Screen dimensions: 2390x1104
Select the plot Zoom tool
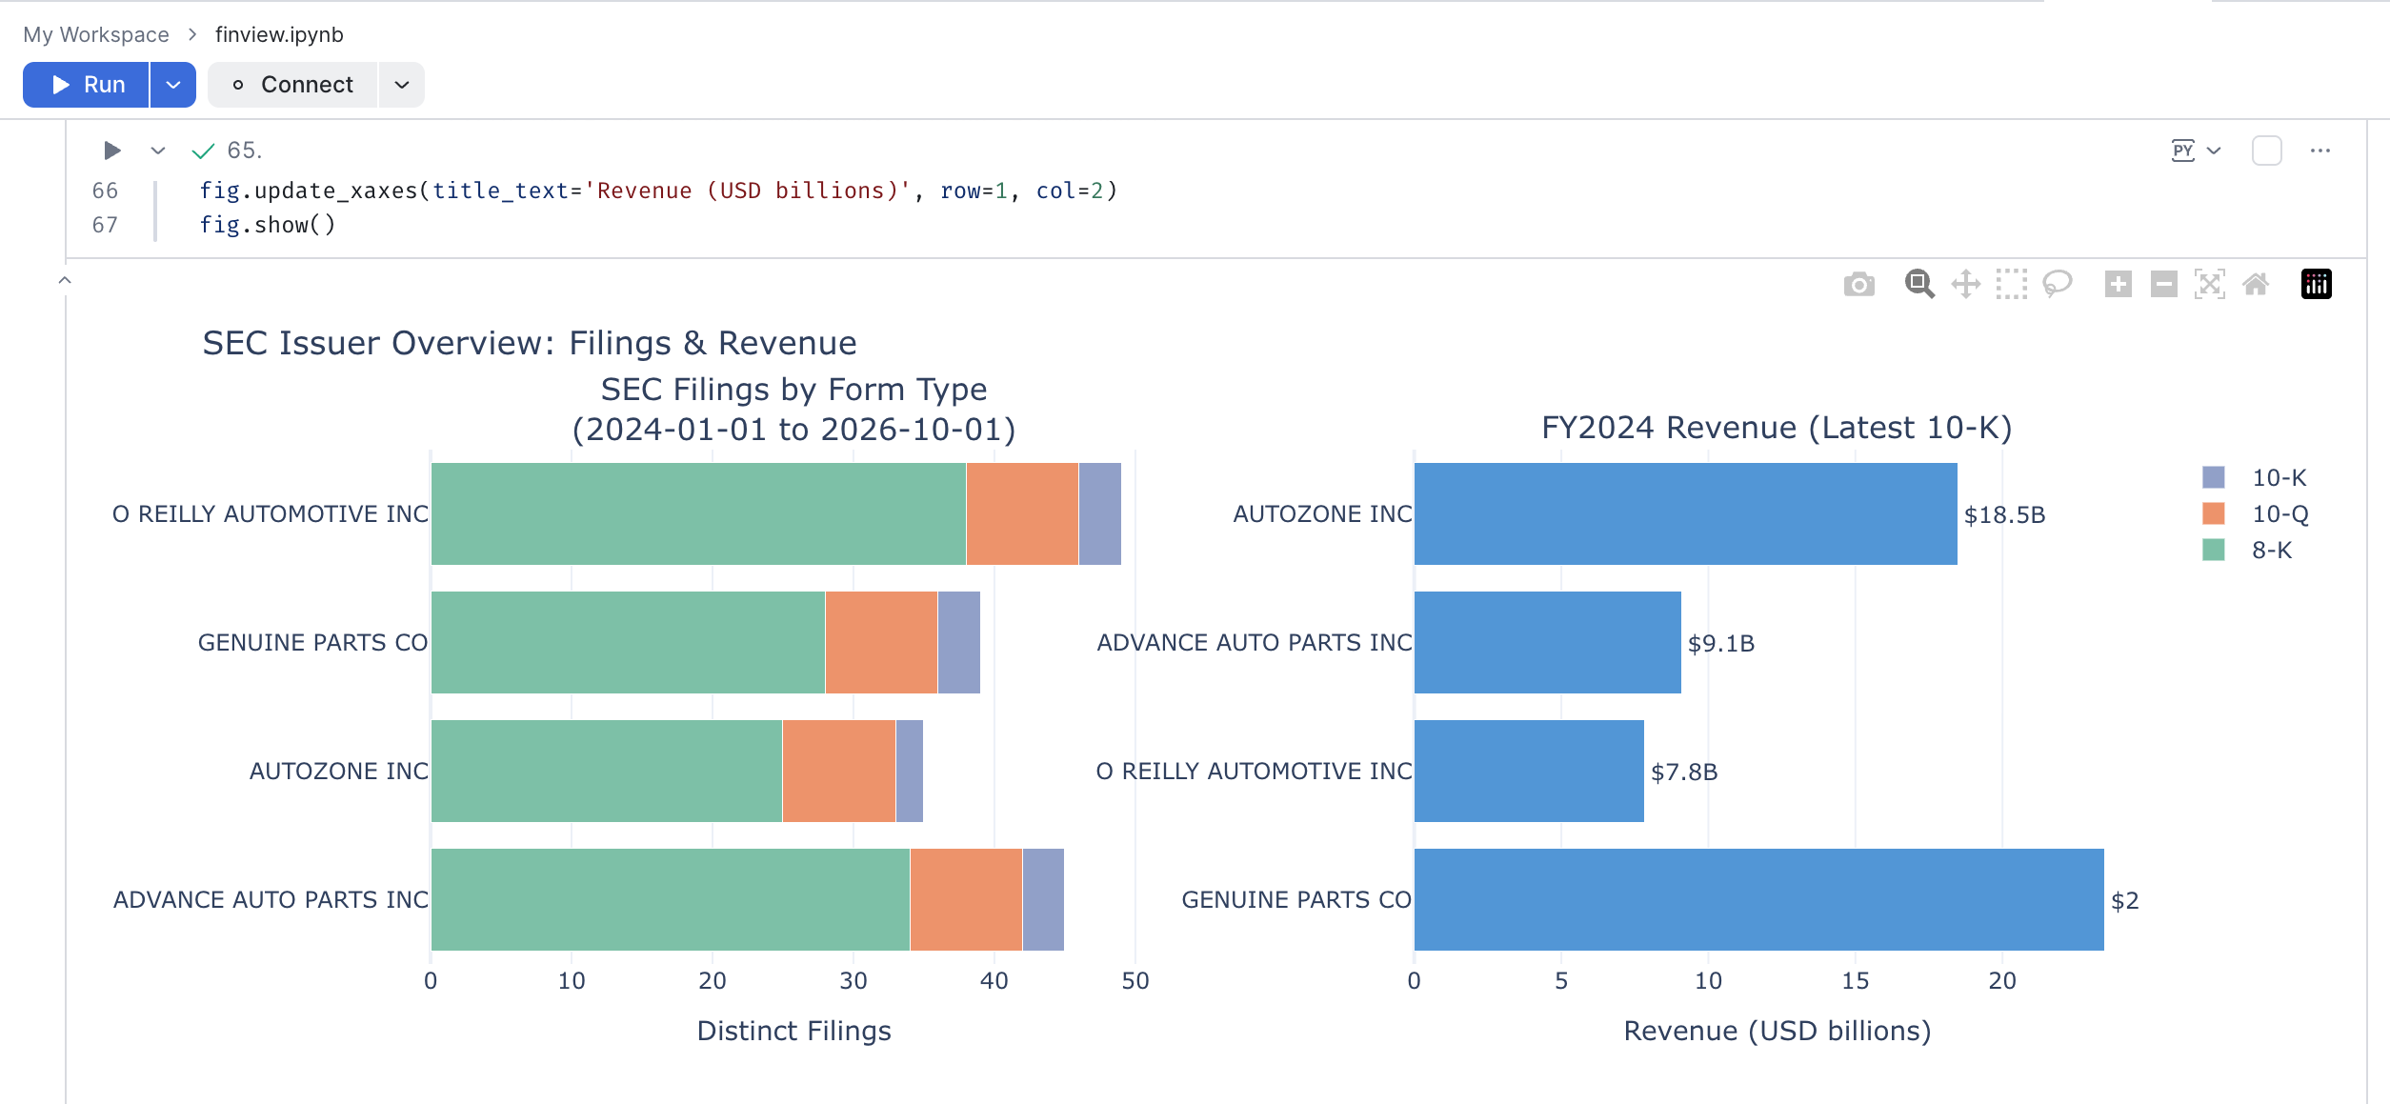click(x=1919, y=284)
